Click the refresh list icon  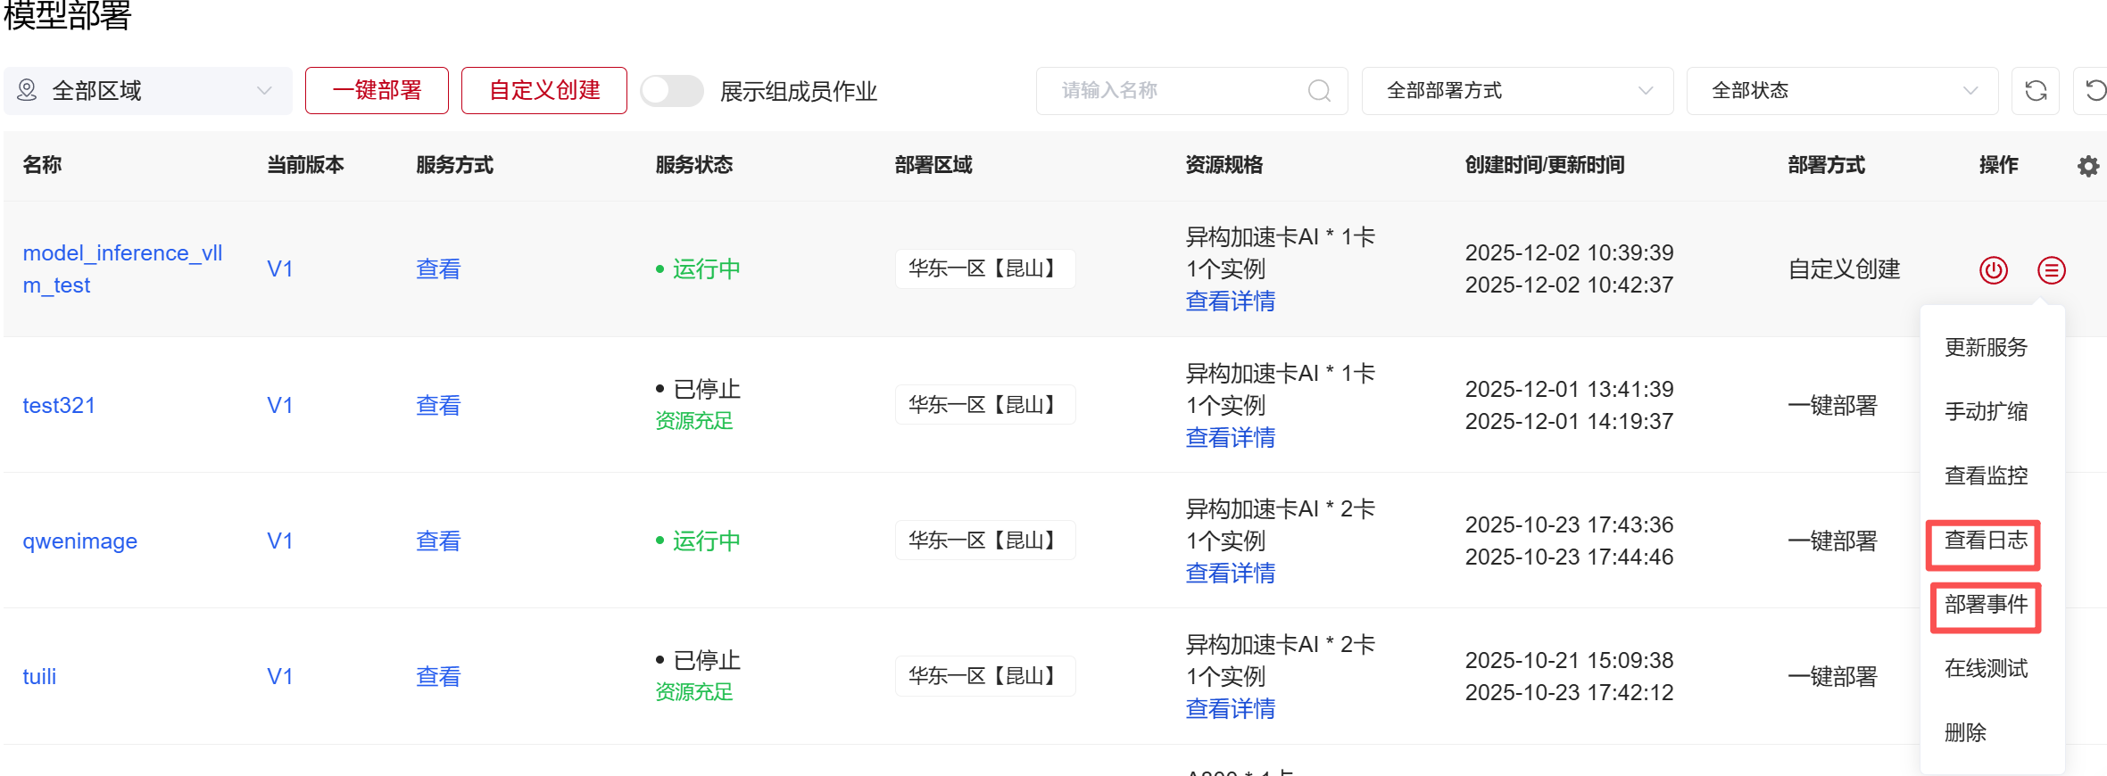(2035, 91)
